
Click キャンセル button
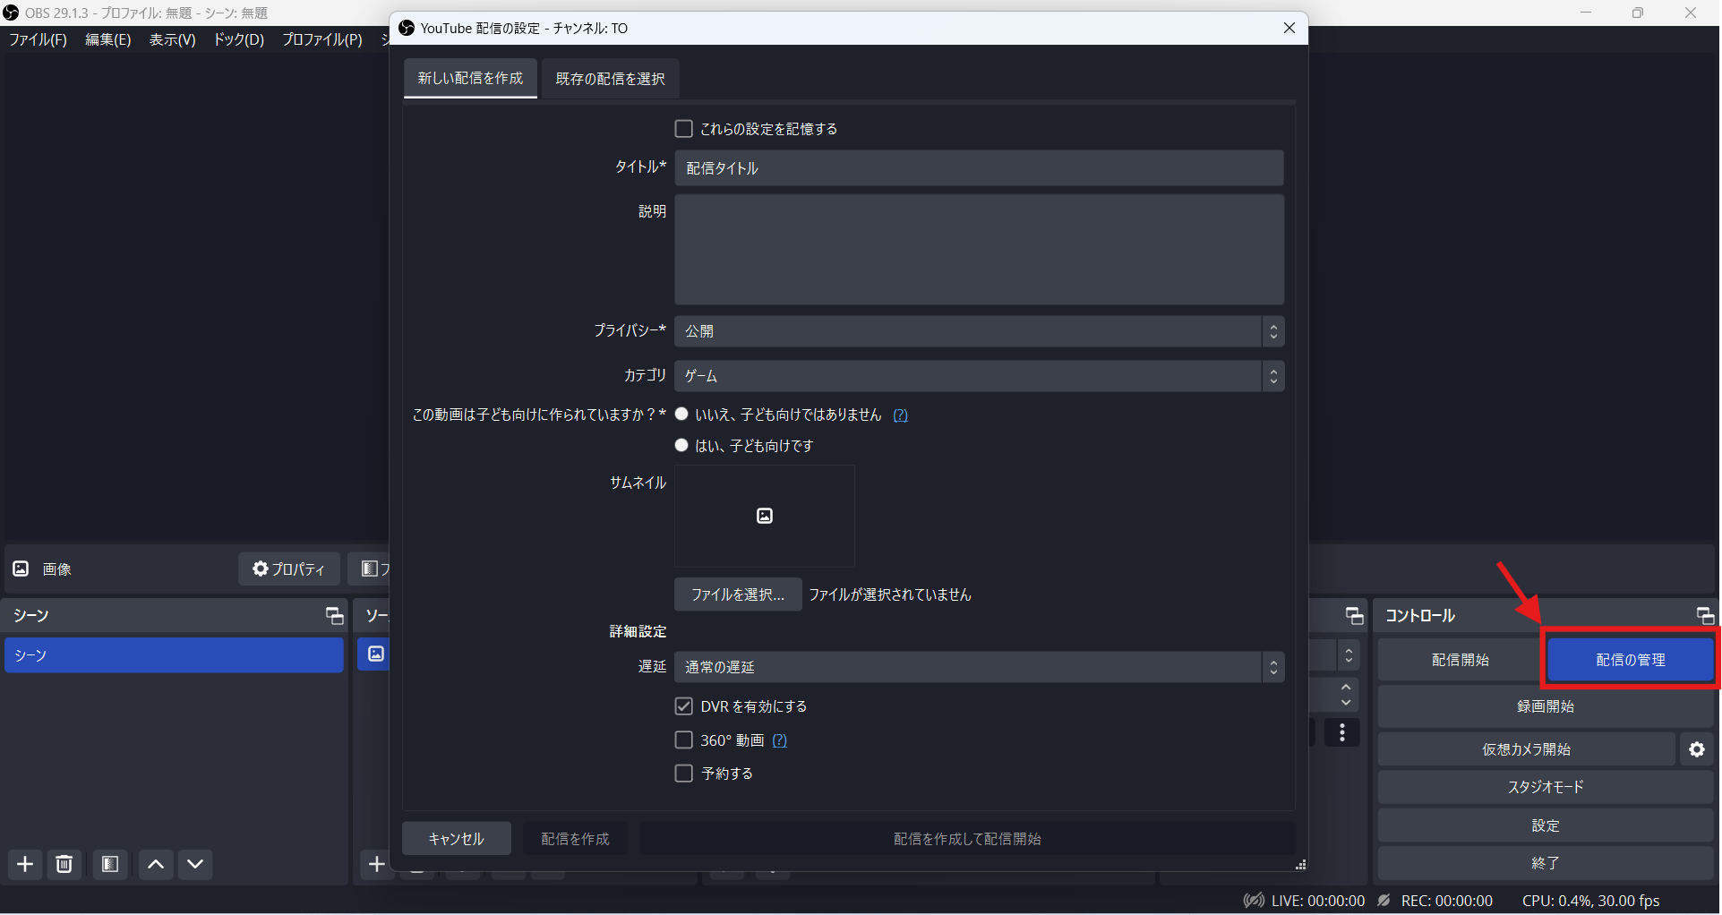click(457, 839)
